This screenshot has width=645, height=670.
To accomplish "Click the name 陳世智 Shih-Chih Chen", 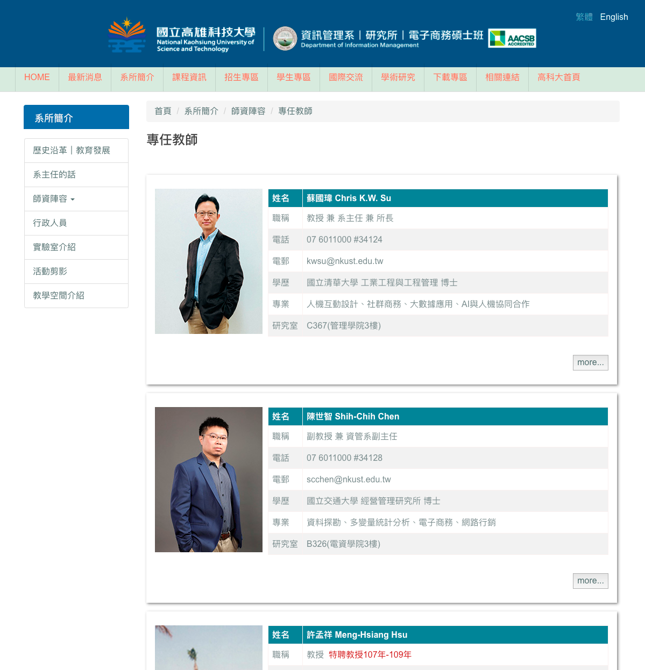I will pyautogui.click(x=353, y=417).
